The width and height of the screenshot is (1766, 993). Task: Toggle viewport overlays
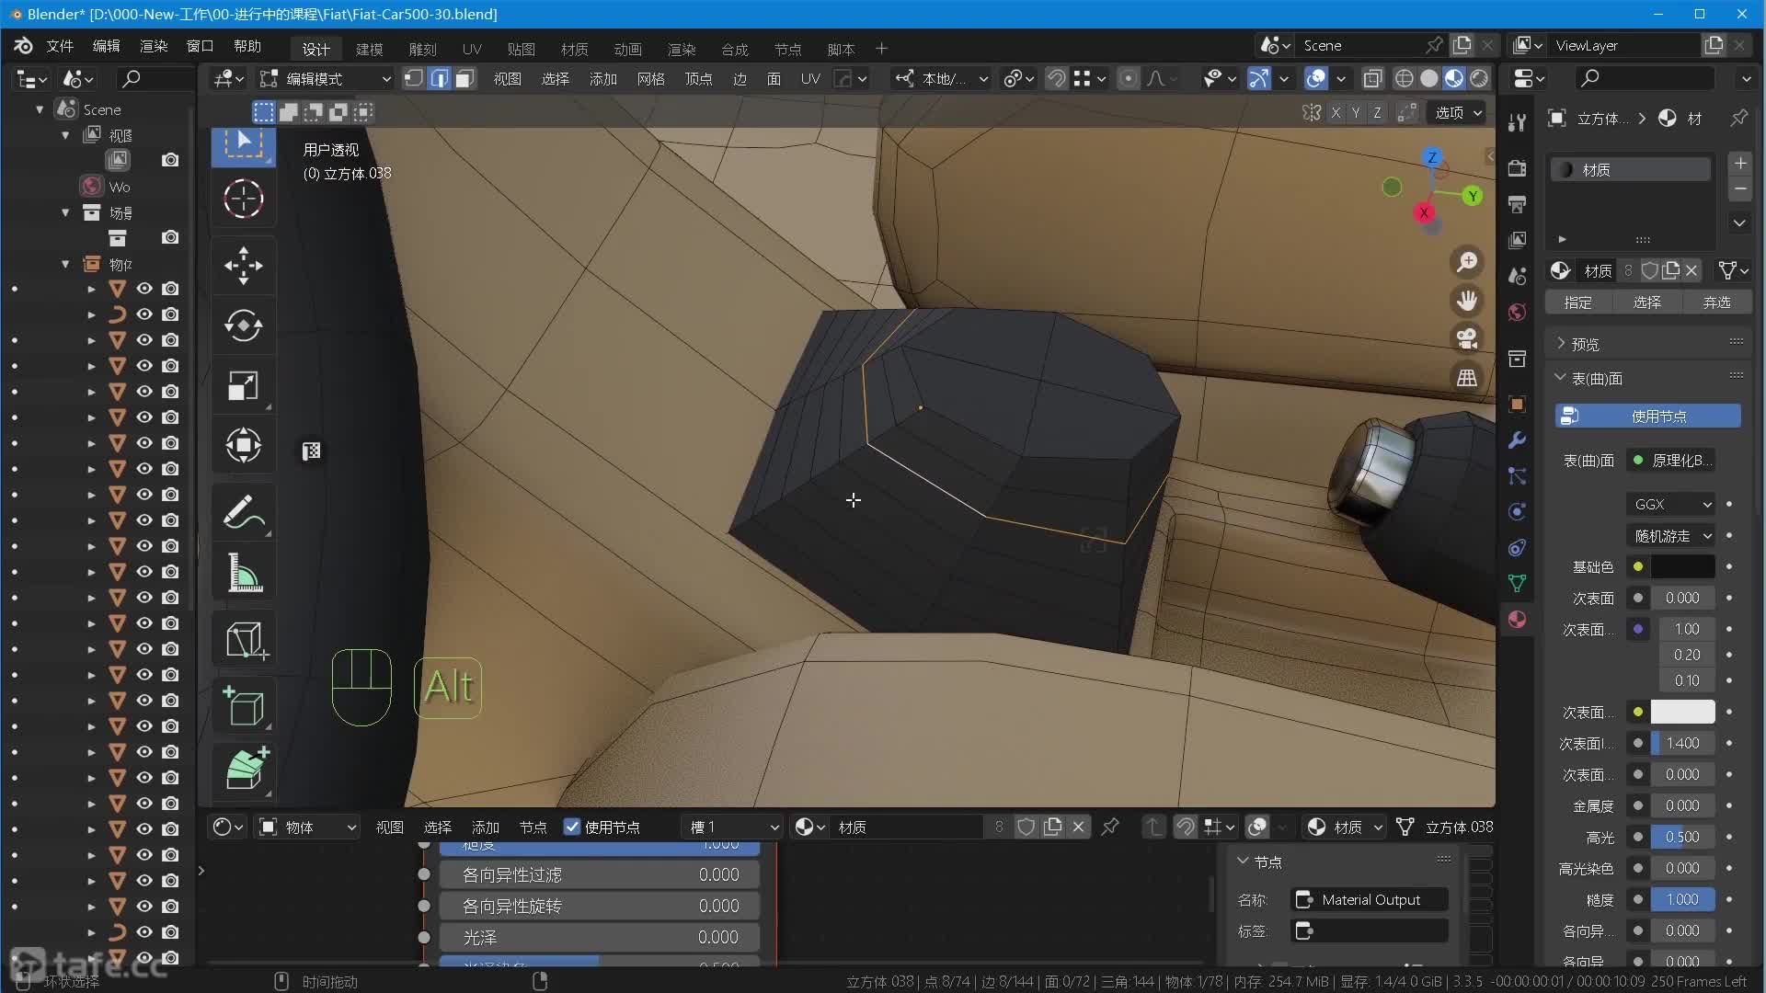[1316, 79]
